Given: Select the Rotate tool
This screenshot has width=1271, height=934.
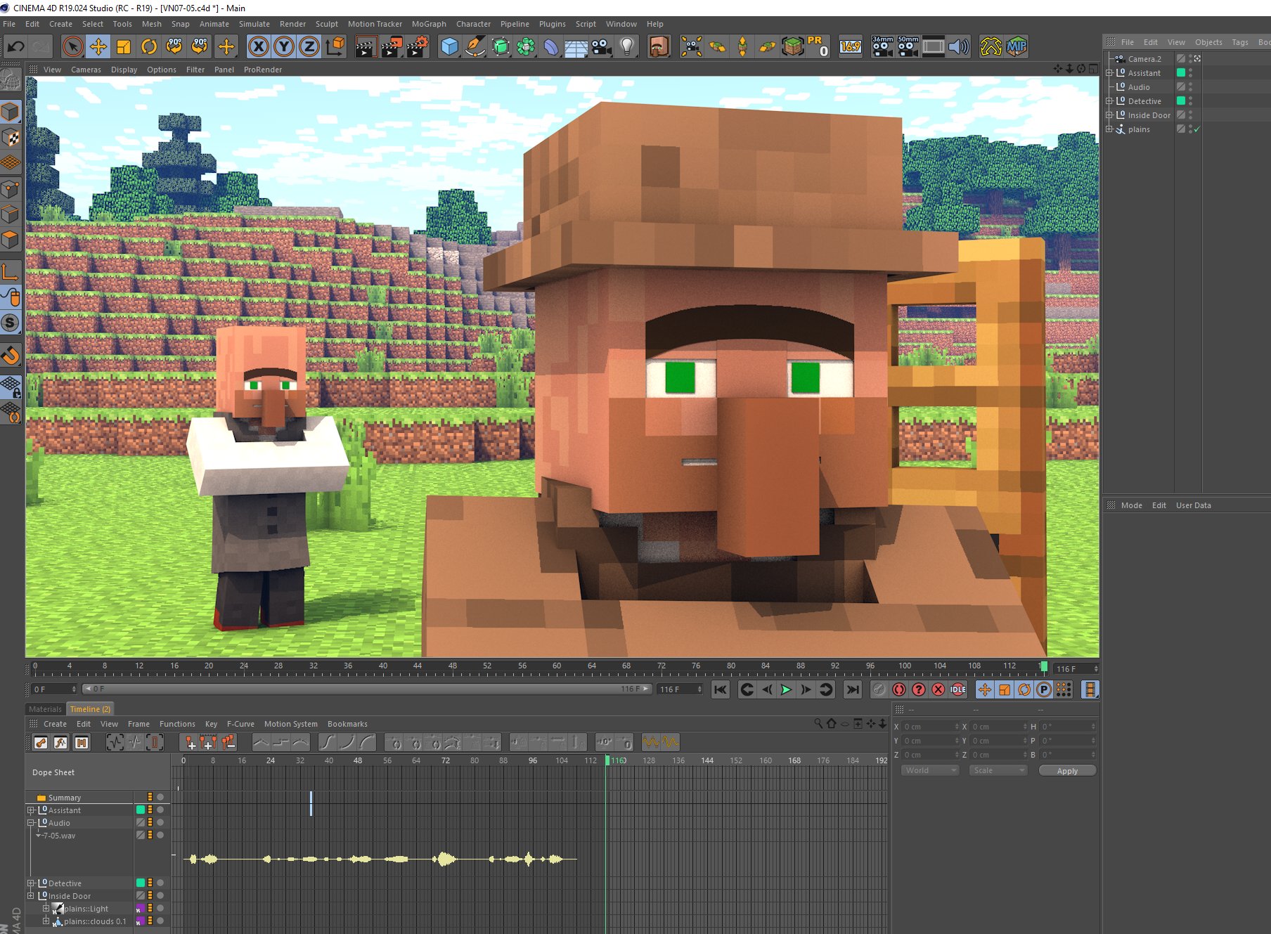Looking at the screenshot, I should (x=148, y=47).
